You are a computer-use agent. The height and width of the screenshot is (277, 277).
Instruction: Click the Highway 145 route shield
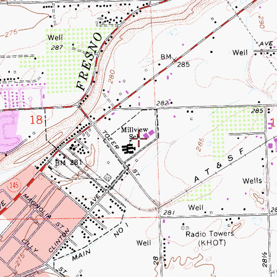click(x=14, y=186)
